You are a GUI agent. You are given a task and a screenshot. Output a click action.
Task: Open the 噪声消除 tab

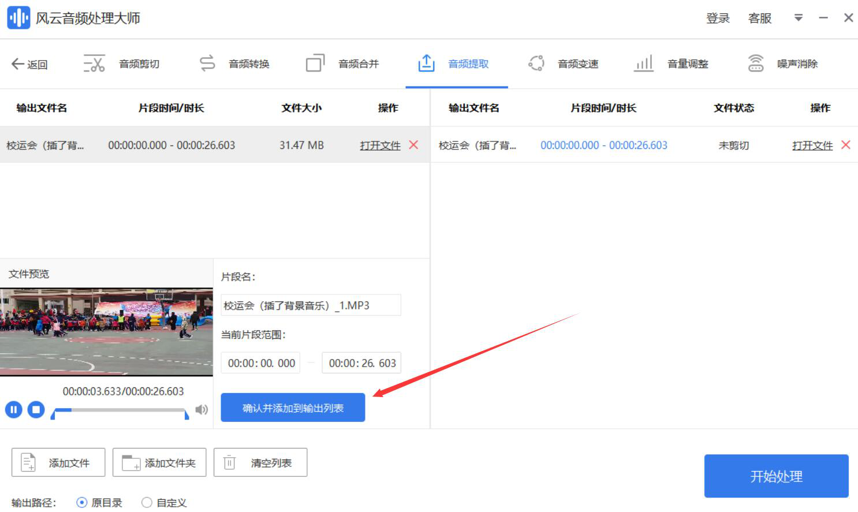(797, 64)
